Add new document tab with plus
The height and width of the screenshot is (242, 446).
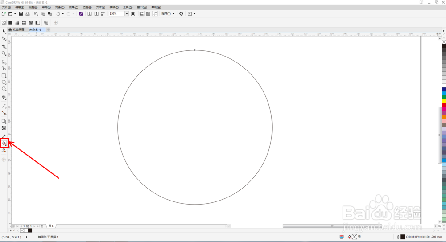pos(48,29)
